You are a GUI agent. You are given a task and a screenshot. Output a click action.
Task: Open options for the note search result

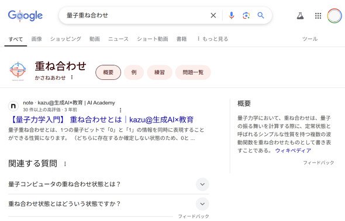click(x=120, y=110)
